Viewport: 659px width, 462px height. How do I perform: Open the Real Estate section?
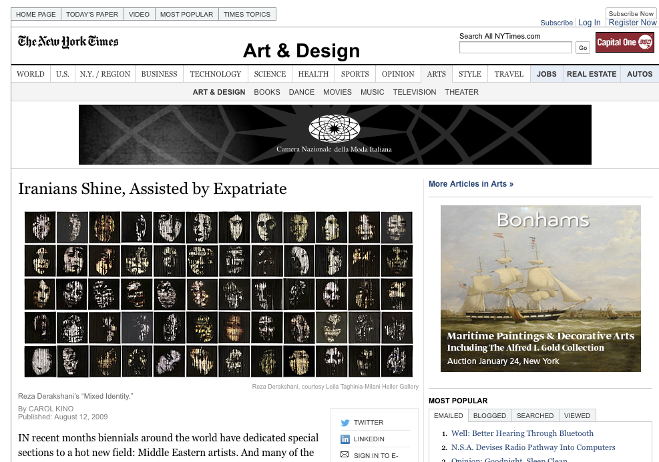point(592,74)
